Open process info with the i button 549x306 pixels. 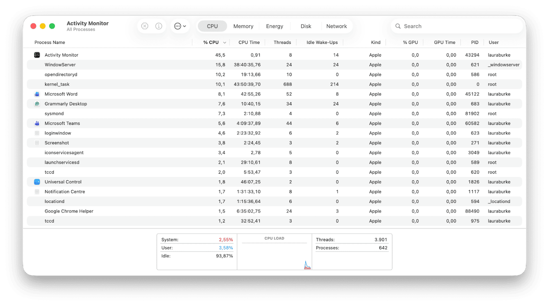159,26
